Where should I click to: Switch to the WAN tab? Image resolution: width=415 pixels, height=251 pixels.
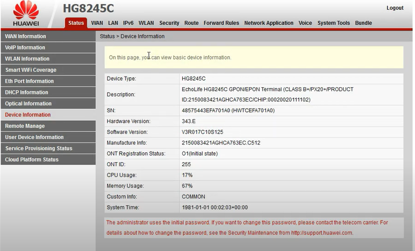pyautogui.click(x=97, y=23)
